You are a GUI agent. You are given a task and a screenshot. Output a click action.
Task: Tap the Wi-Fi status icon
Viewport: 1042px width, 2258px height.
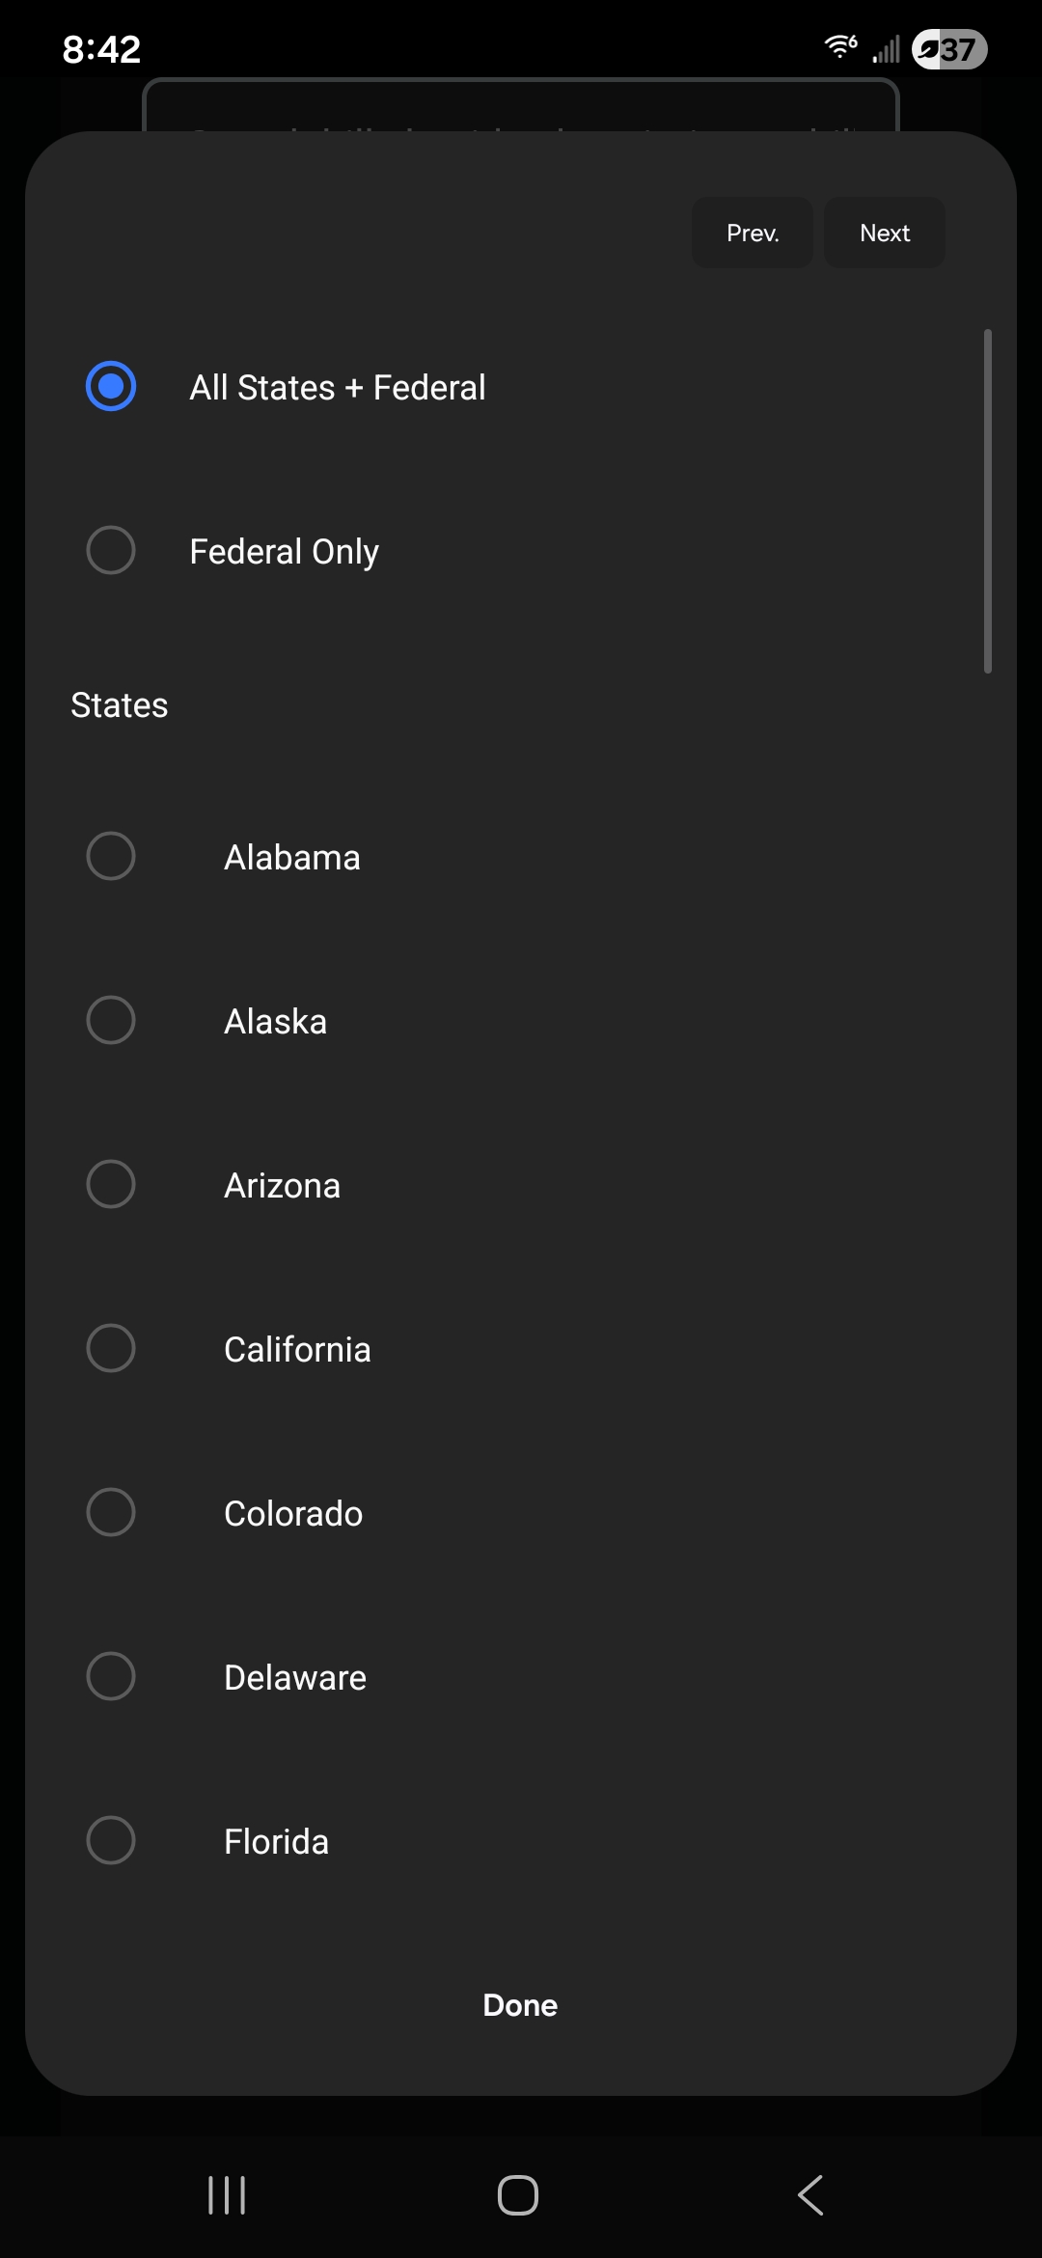tap(838, 46)
